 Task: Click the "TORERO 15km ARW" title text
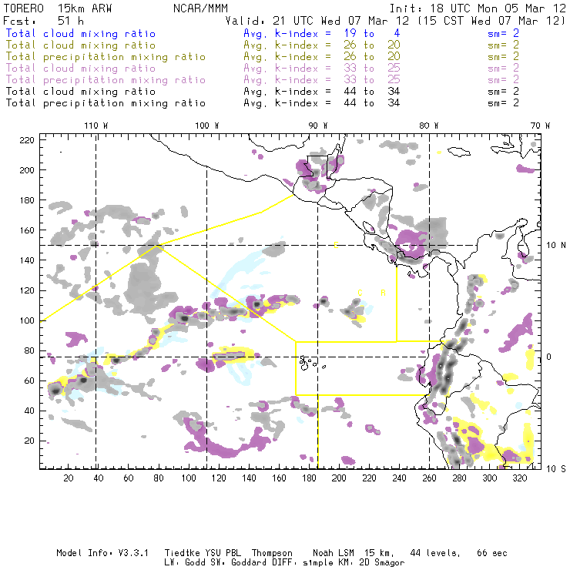tap(58, 8)
